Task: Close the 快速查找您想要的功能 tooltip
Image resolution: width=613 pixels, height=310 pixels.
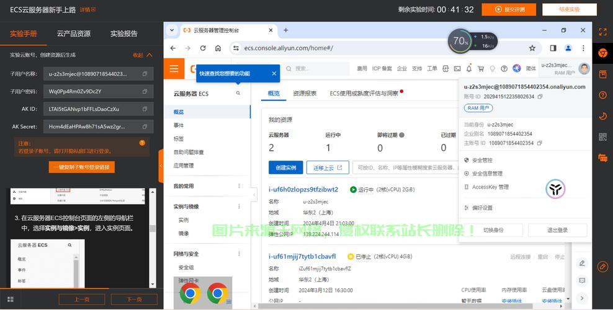Action: coord(274,73)
